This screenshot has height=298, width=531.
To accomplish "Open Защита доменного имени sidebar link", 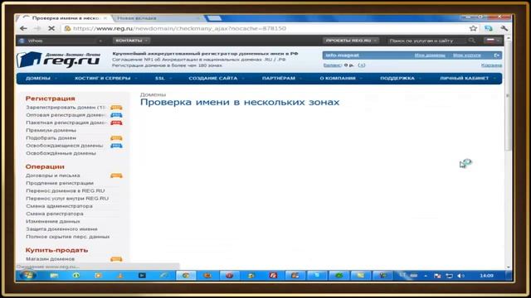I will (x=61, y=228).
